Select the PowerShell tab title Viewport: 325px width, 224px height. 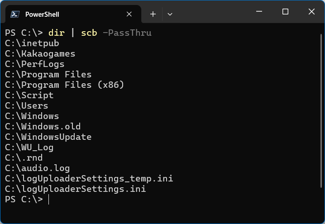42,14
